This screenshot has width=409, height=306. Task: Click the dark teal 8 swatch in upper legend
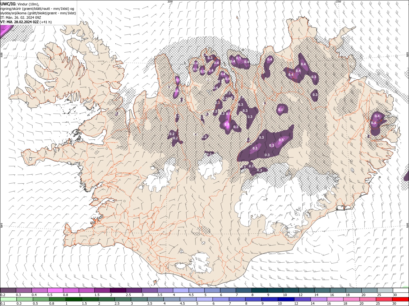coord(259,290)
